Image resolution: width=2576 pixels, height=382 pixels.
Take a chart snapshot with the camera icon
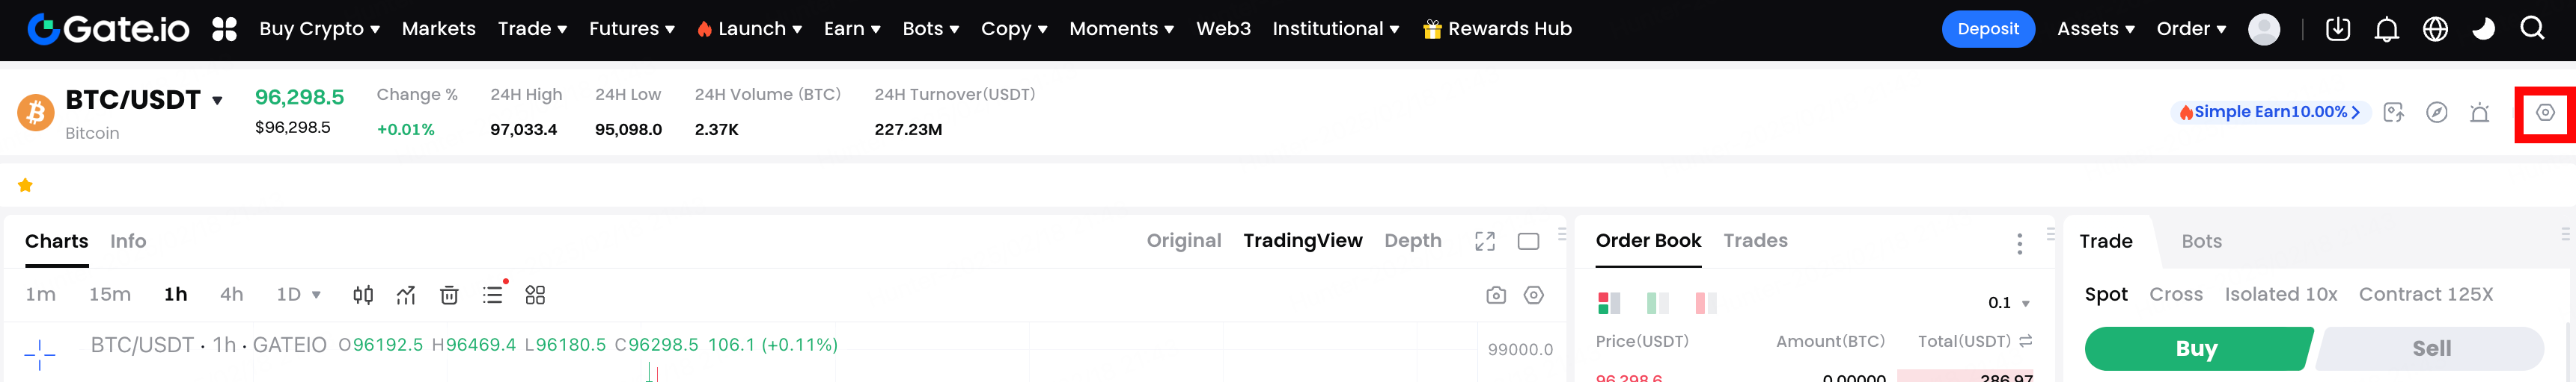coord(1495,294)
